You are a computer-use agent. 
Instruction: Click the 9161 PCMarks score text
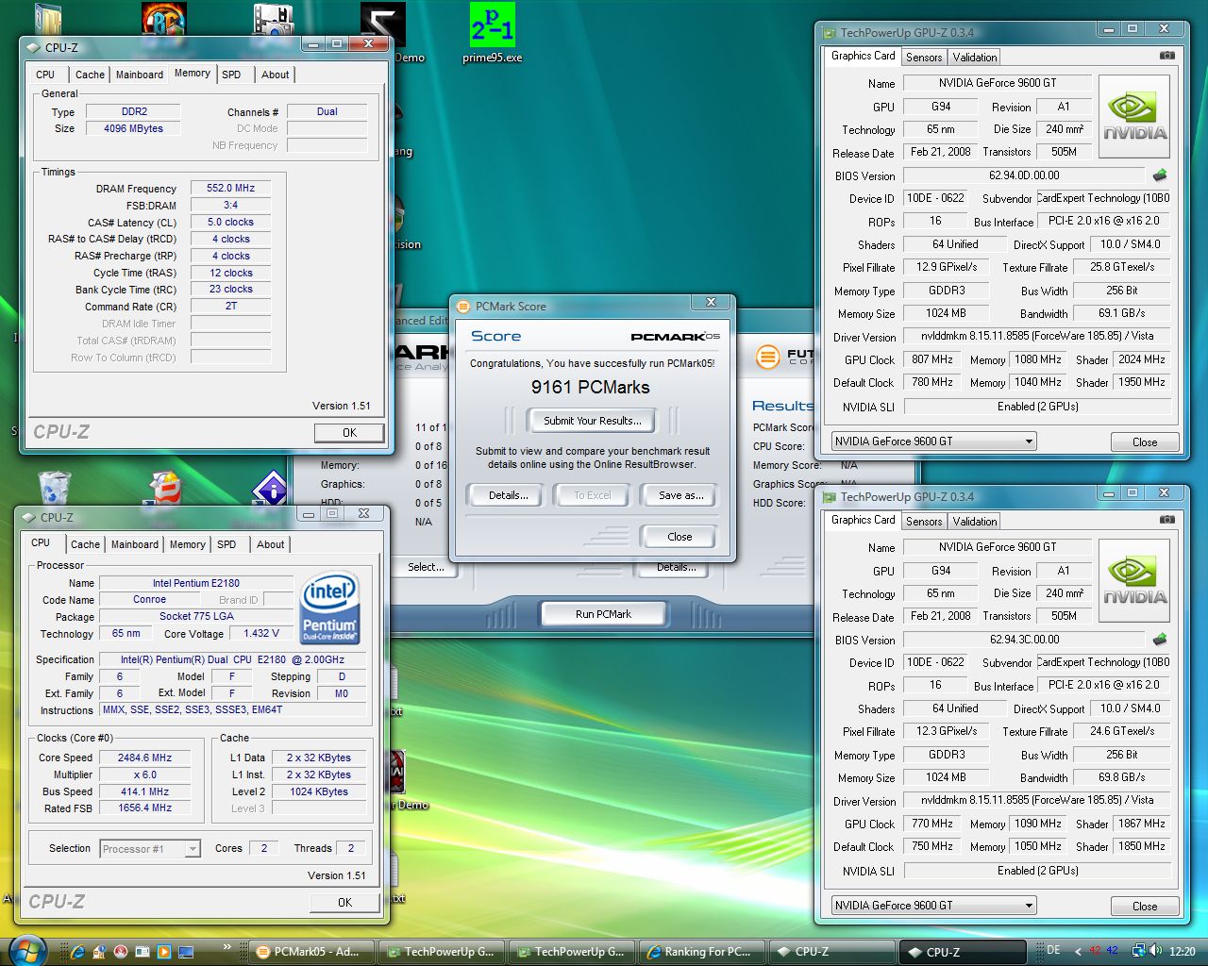[x=591, y=388]
